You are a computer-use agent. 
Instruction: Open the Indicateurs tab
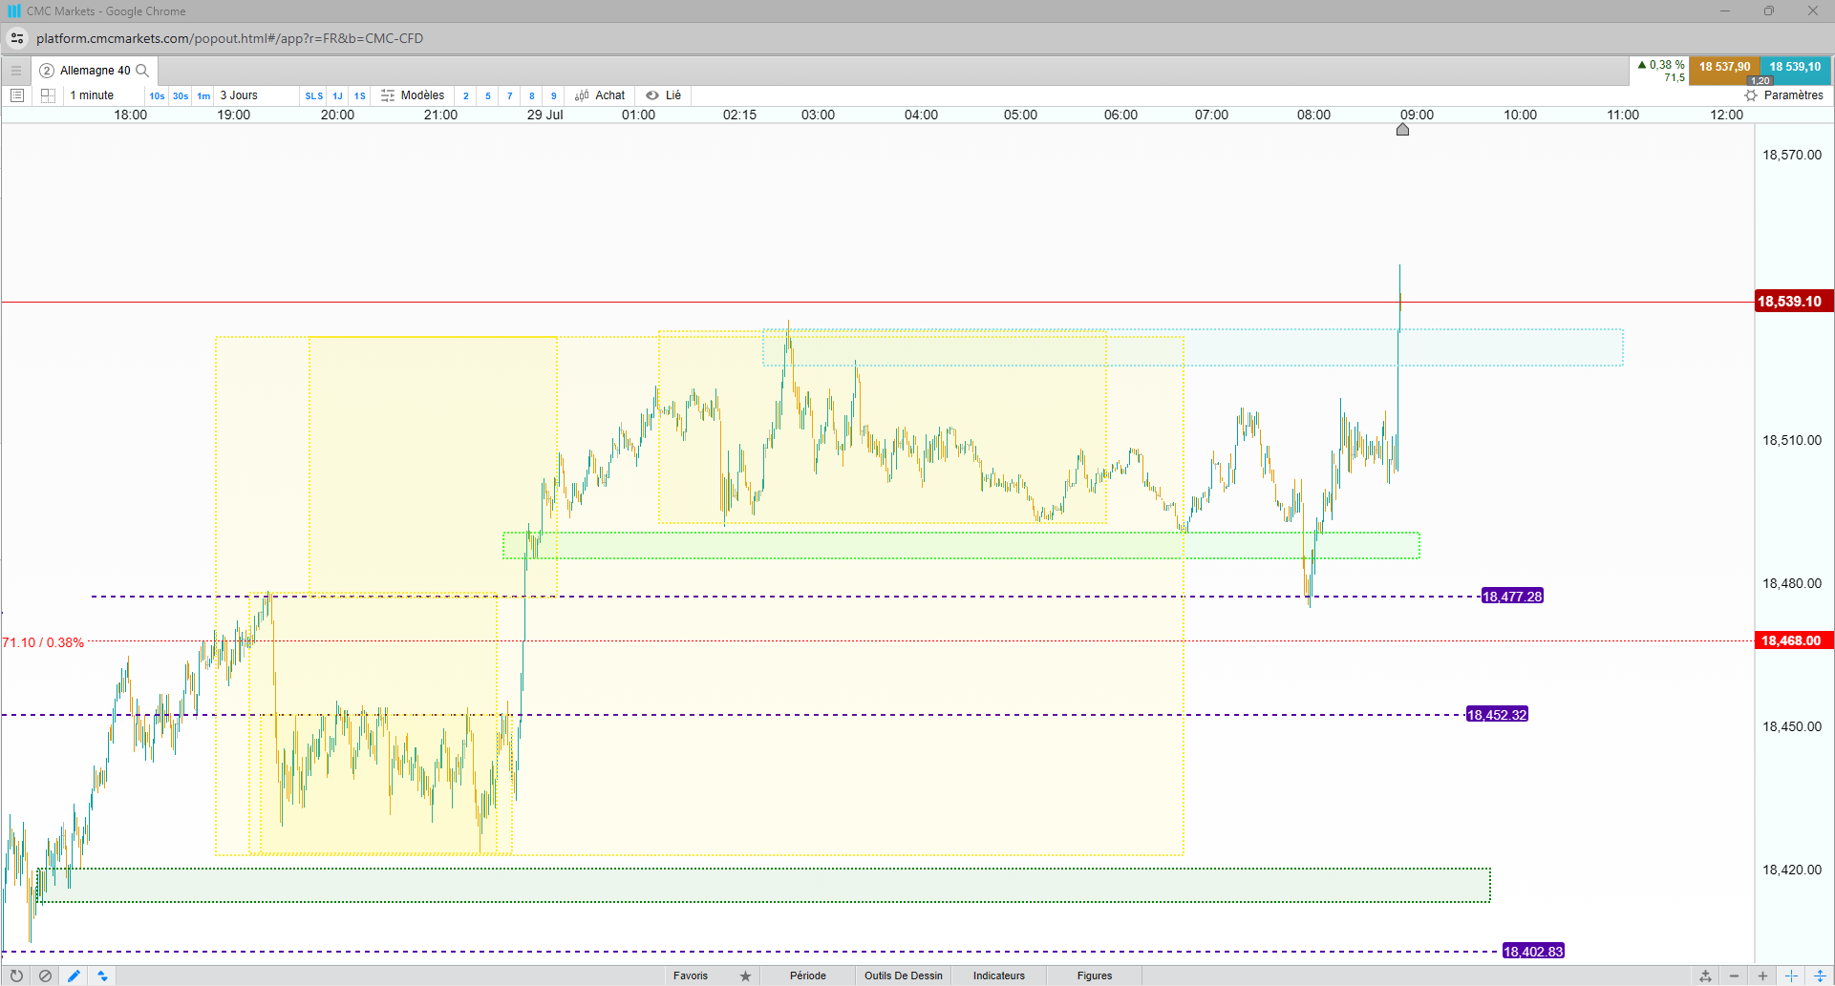click(999, 976)
